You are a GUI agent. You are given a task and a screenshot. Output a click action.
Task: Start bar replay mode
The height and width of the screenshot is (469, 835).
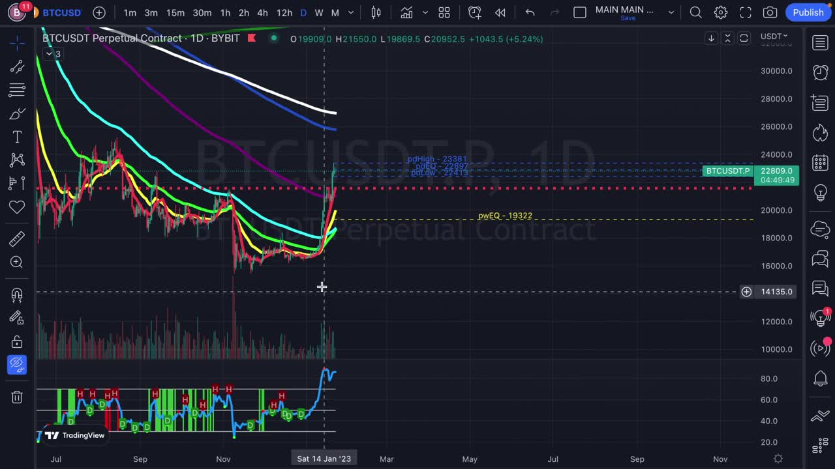click(500, 12)
